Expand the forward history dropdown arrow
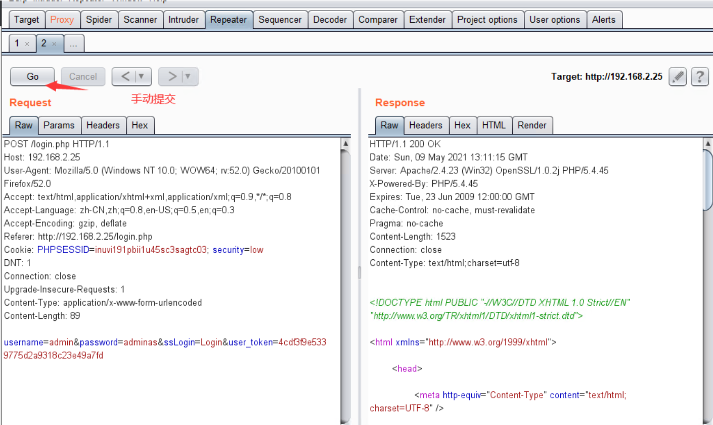This screenshot has height=425, width=713. point(188,76)
